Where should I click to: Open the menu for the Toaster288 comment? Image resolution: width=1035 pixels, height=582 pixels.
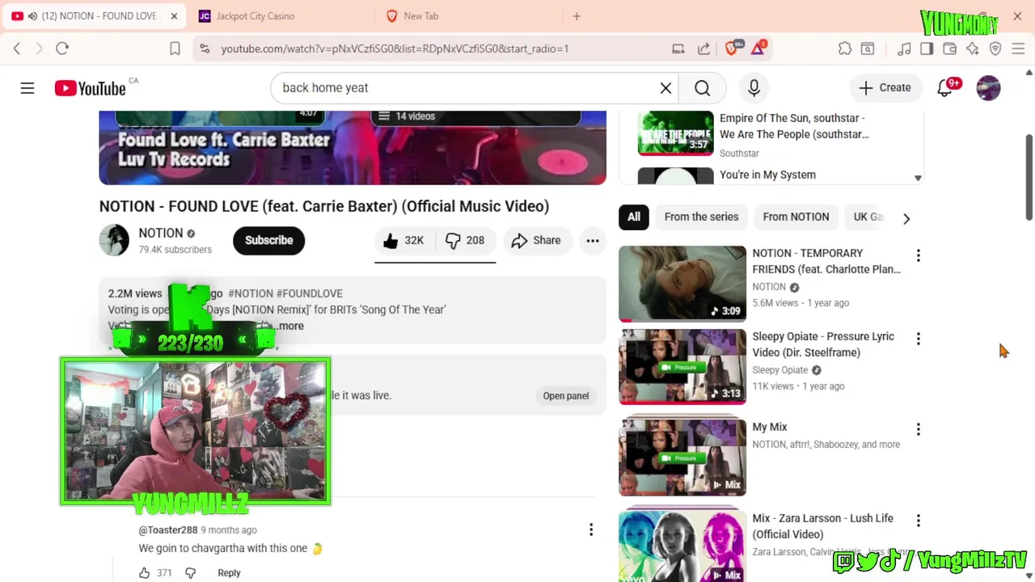click(x=591, y=530)
